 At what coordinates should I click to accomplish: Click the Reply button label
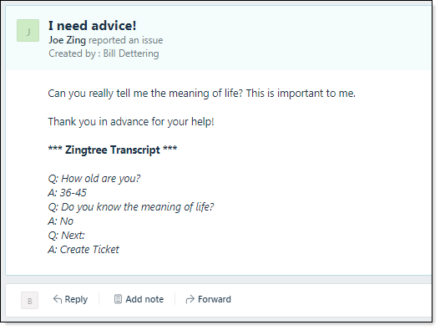click(x=76, y=299)
